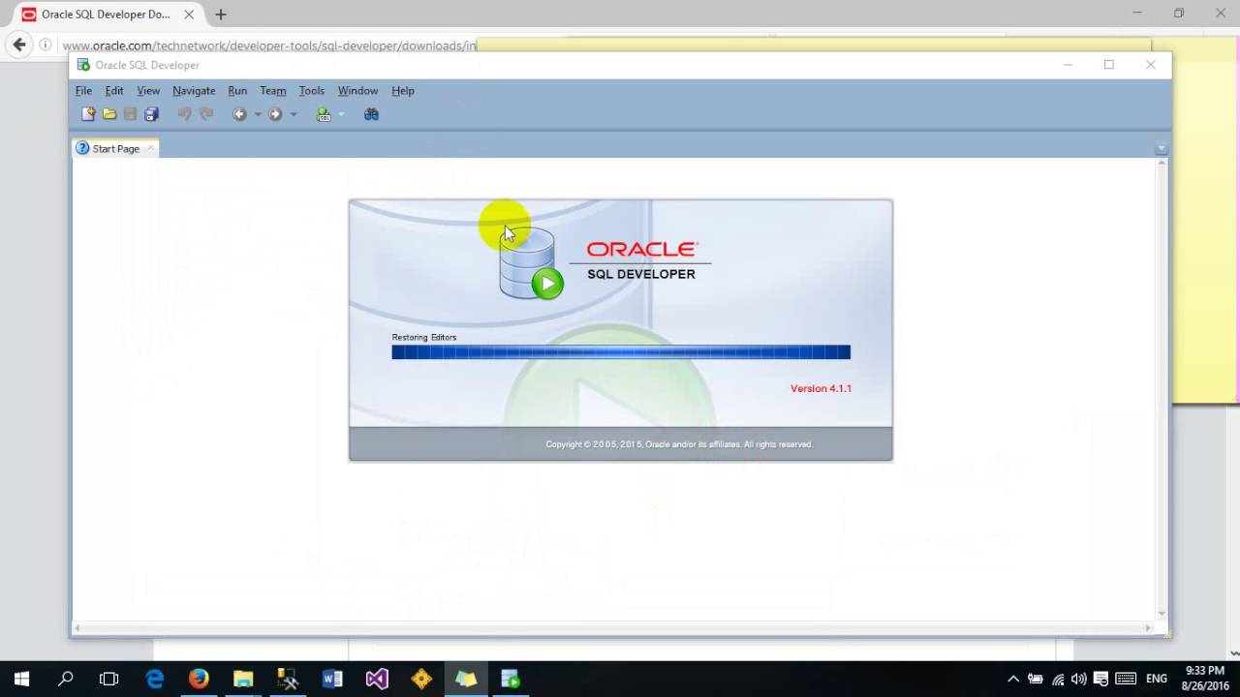
Task: Click the Redo arrow in toolbar
Action: pyautogui.click(x=206, y=114)
